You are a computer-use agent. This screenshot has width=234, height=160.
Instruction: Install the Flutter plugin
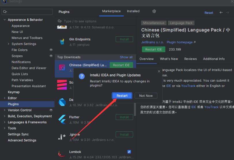pos(124,117)
